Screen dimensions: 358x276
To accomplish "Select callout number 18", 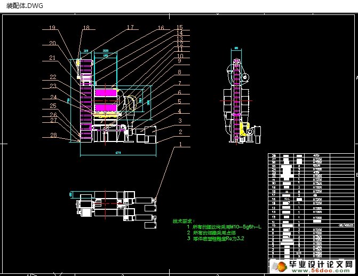I will coord(86,28).
